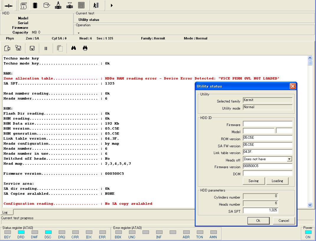Click the AMN error register indicator
Image resolution: width=316 pixels, height=241 pixels.
tap(213, 232)
